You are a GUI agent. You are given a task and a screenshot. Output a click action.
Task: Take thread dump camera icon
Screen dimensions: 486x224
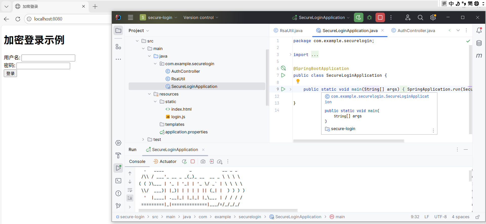[x=203, y=161]
